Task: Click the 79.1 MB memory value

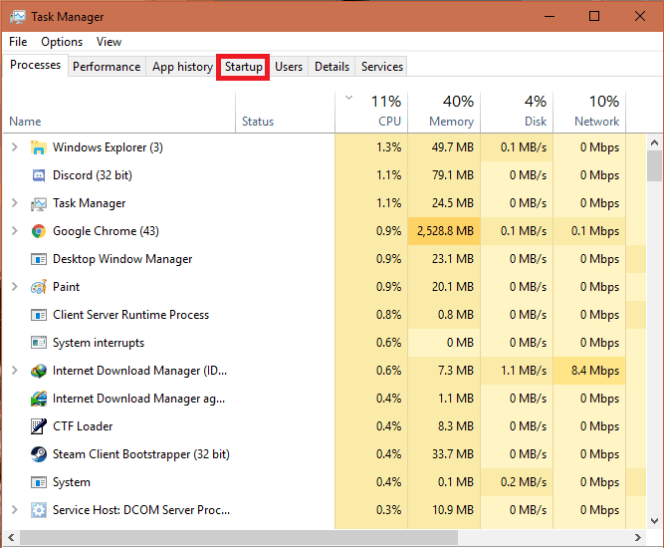Action: coord(453,175)
